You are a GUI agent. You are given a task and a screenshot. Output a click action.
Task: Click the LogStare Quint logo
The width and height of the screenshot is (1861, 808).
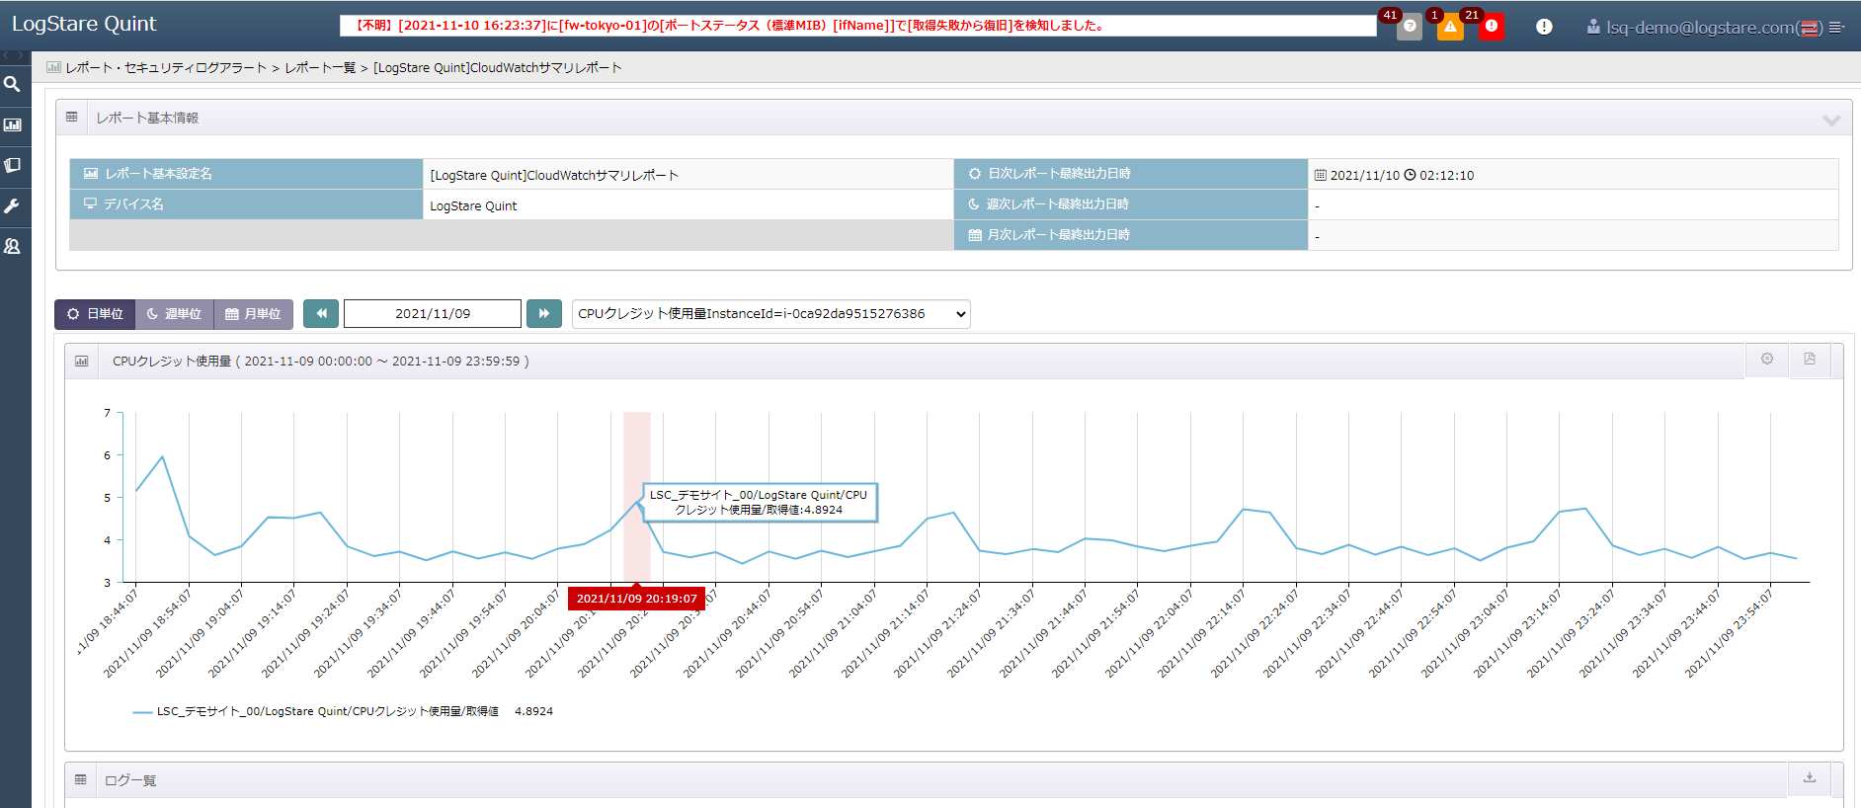84,24
